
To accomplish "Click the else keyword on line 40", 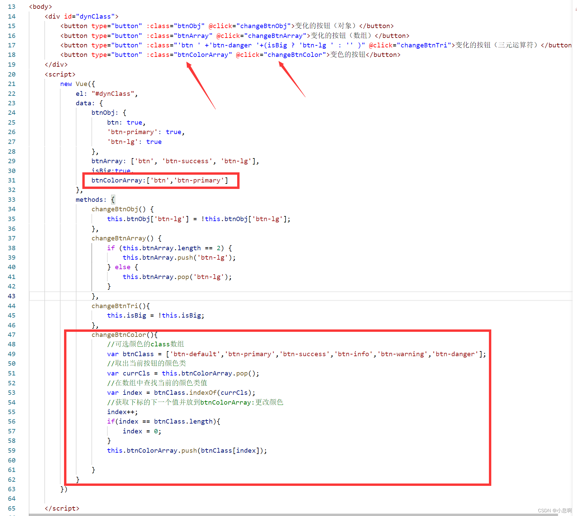I will click(123, 267).
